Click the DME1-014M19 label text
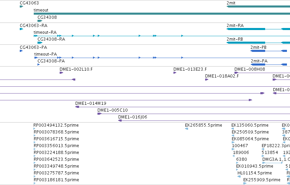 pyautogui.click(x=91, y=103)
